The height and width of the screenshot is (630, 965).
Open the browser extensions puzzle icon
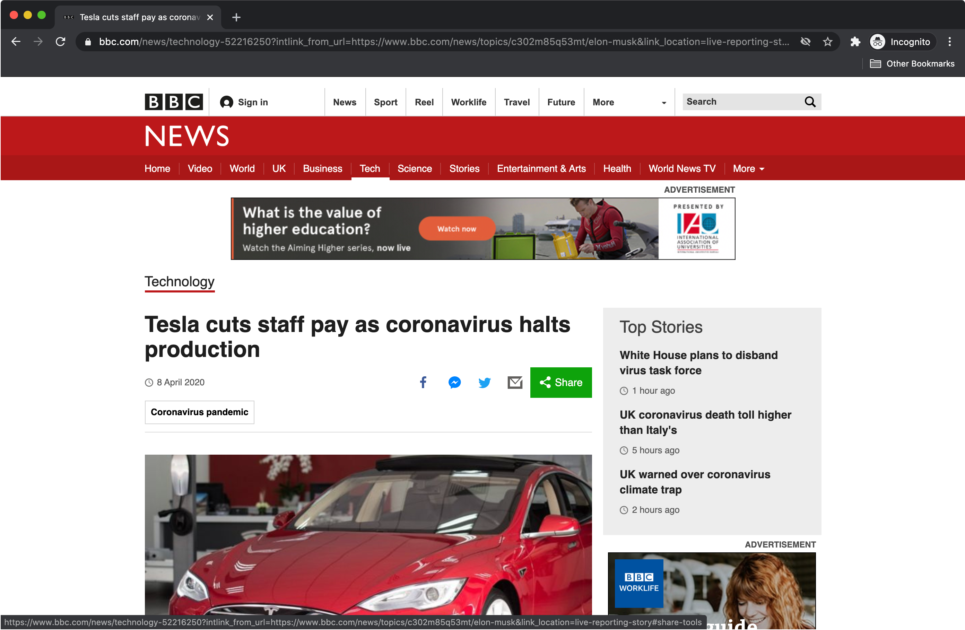855,41
